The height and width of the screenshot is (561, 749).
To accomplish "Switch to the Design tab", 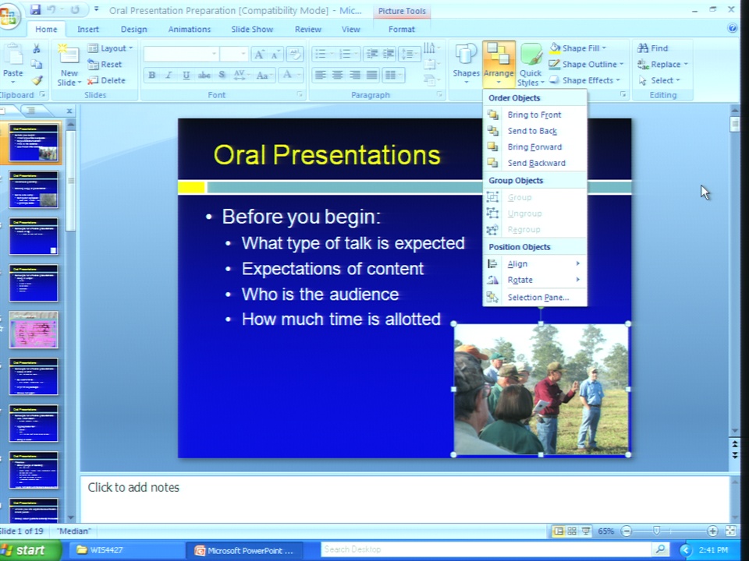I will tap(133, 29).
